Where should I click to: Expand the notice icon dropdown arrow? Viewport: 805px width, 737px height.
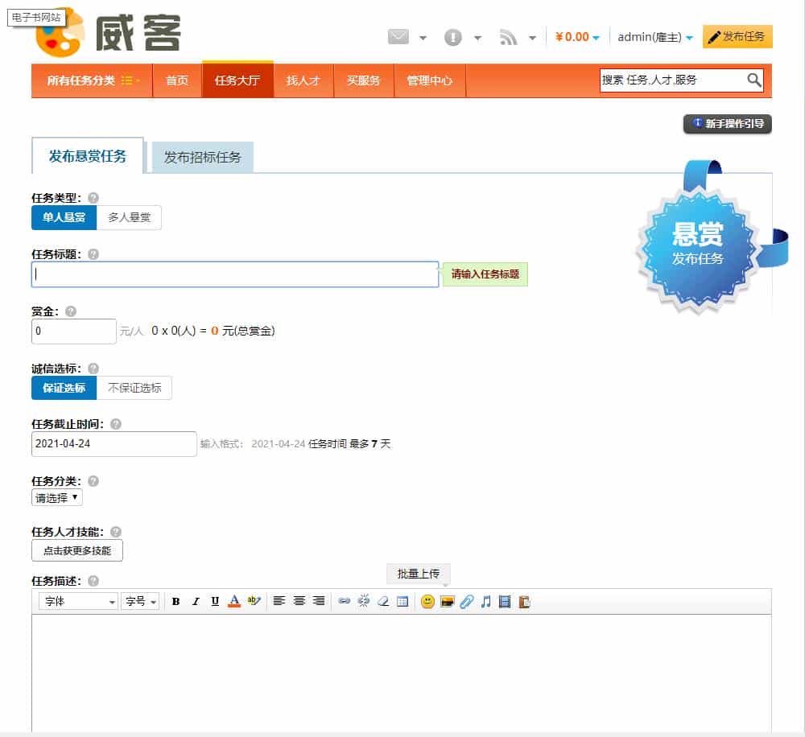point(477,38)
